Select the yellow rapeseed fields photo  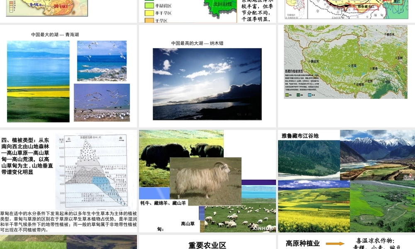click(314, 206)
